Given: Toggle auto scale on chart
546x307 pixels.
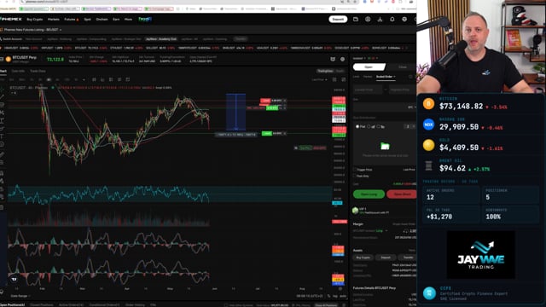Looking at the screenshot, I should 343,296.
